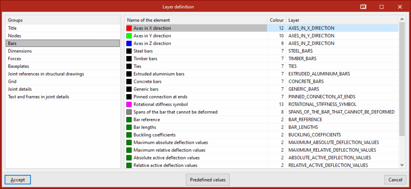Select the Nodes group
This screenshot has width=411, height=189.
pos(63,36)
